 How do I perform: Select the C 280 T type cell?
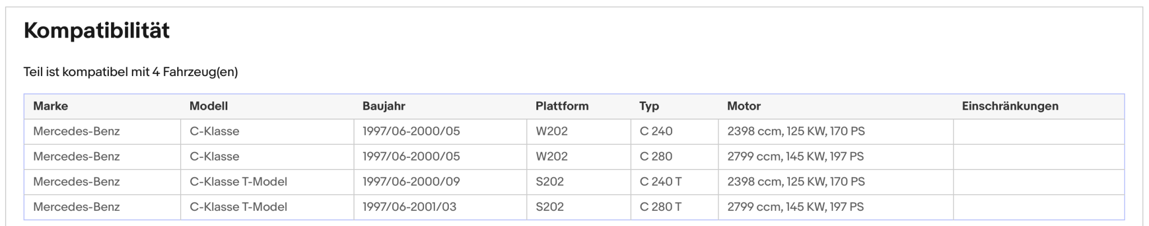[674, 207]
